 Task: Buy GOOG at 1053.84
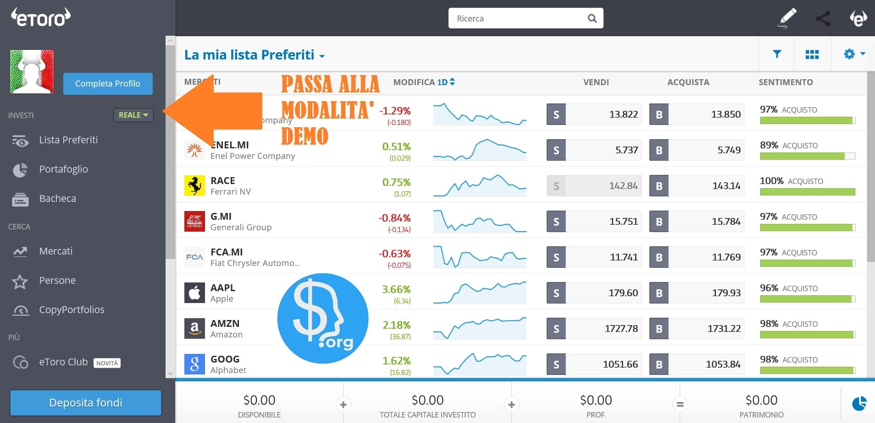click(697, 364)
